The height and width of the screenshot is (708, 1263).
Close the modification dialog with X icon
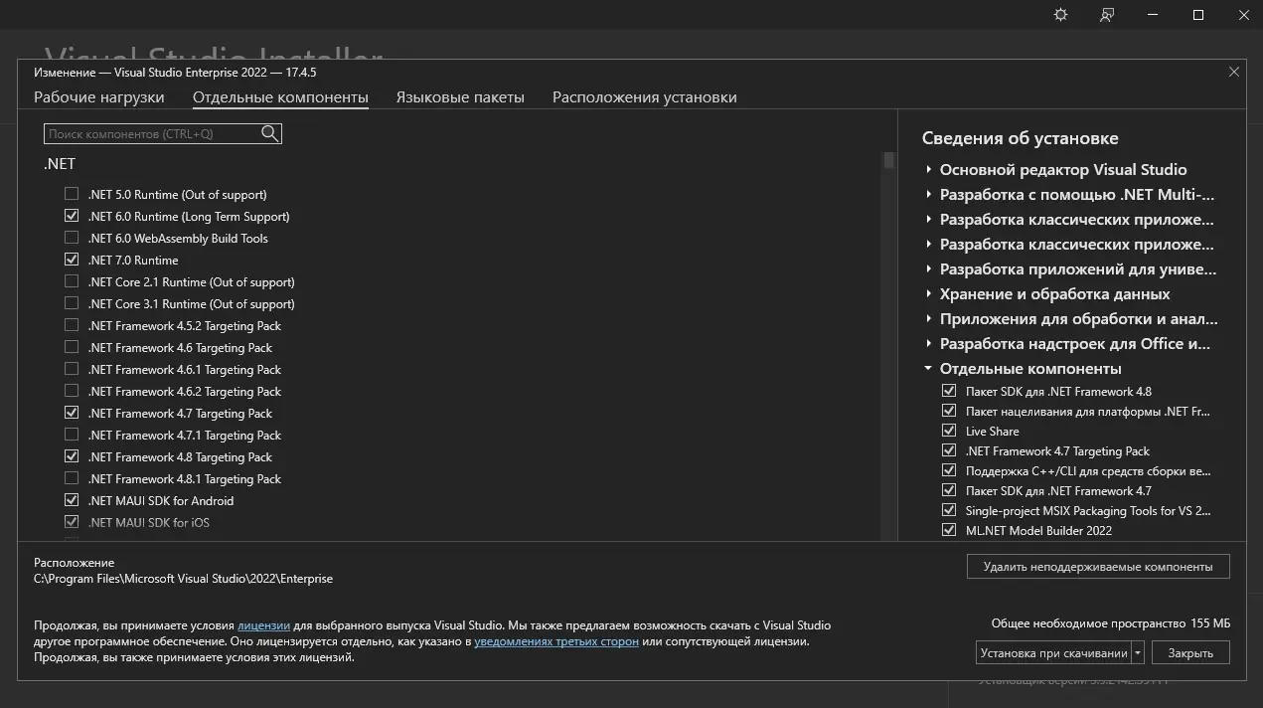point(1234,72)
